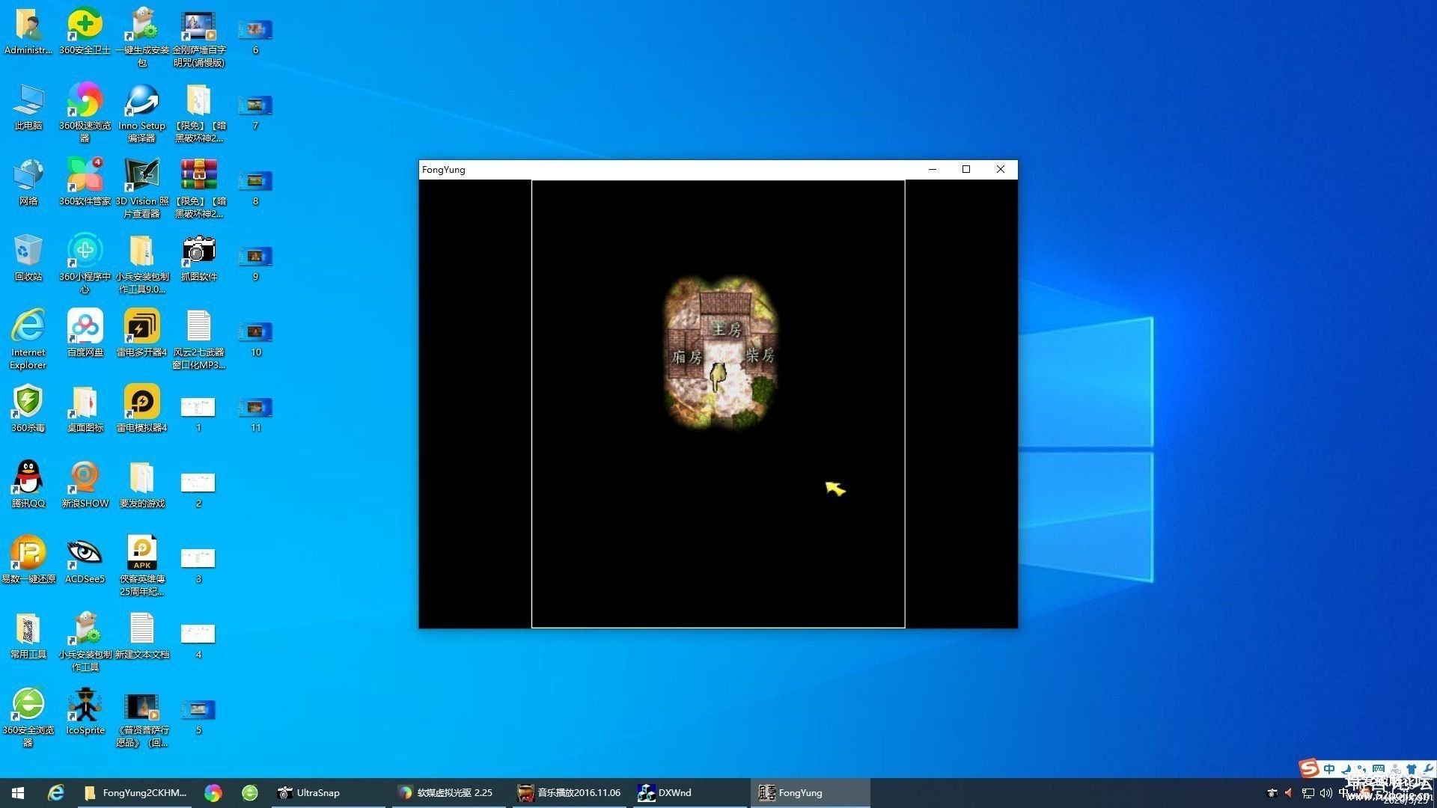Viewport: 1437px width, 808px height.
Task: Open 常用工具 folder icon
Action: 28,636
